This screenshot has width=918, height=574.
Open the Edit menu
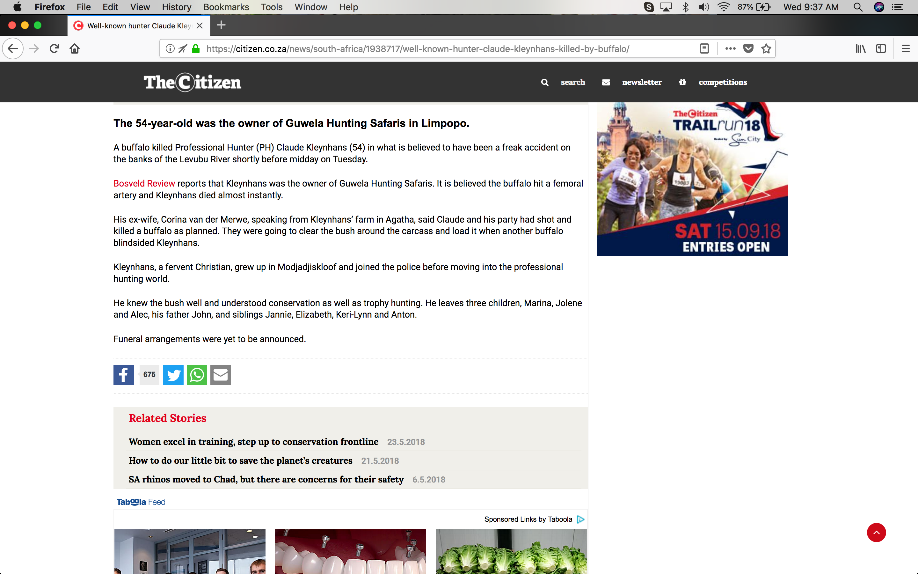click(x=110, y=7)
